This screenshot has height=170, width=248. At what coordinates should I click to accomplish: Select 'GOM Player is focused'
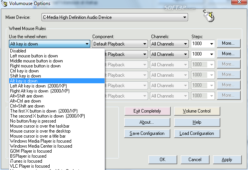coord(57,151)
